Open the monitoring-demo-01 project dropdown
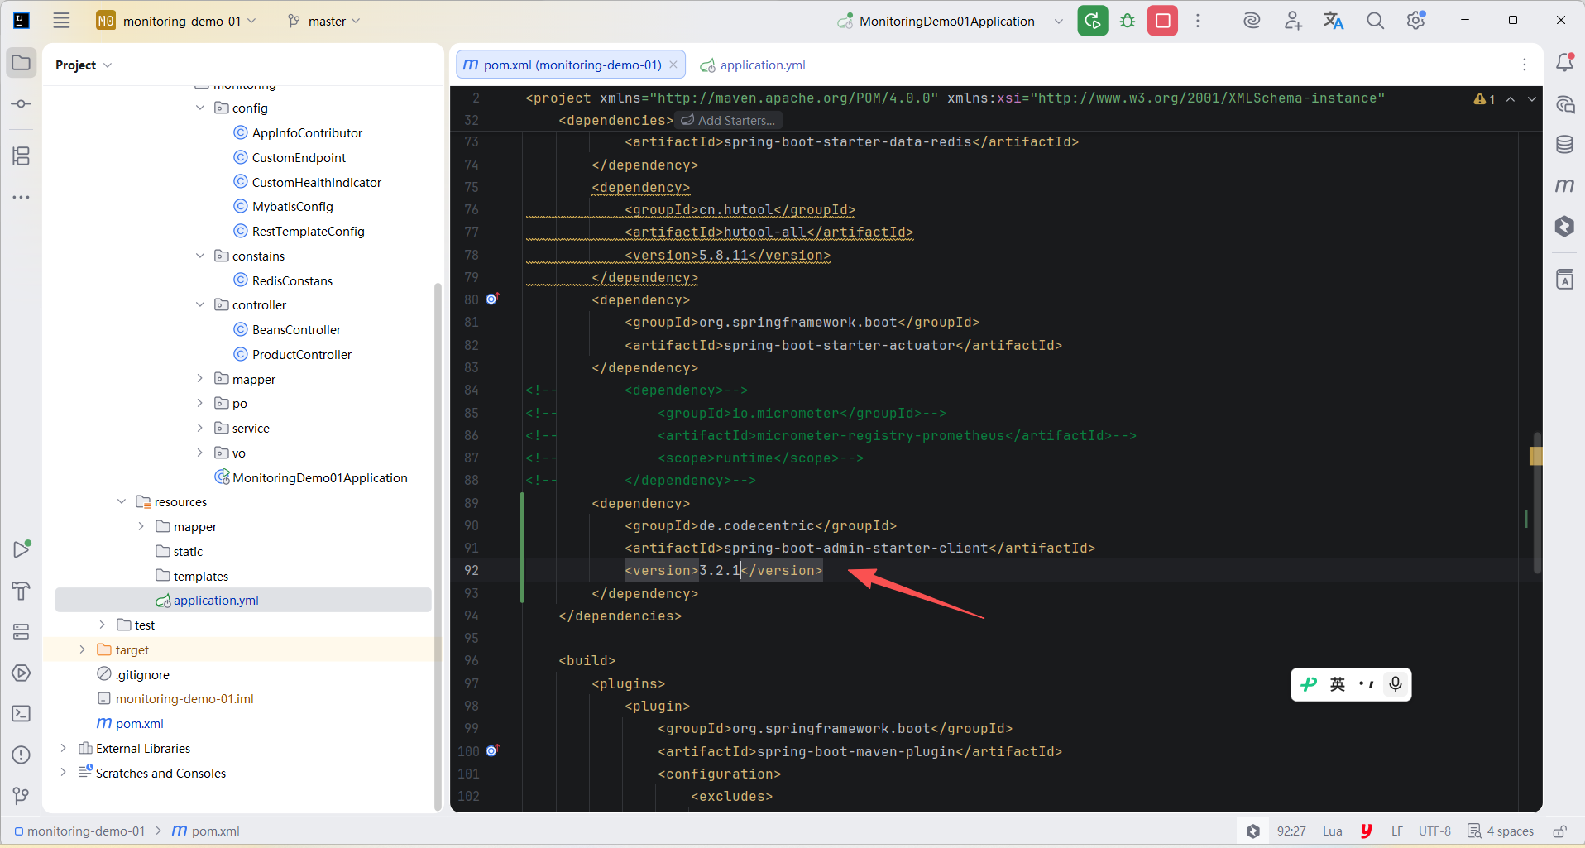This screenshot has width=1585, height=848. coord(176,21)
